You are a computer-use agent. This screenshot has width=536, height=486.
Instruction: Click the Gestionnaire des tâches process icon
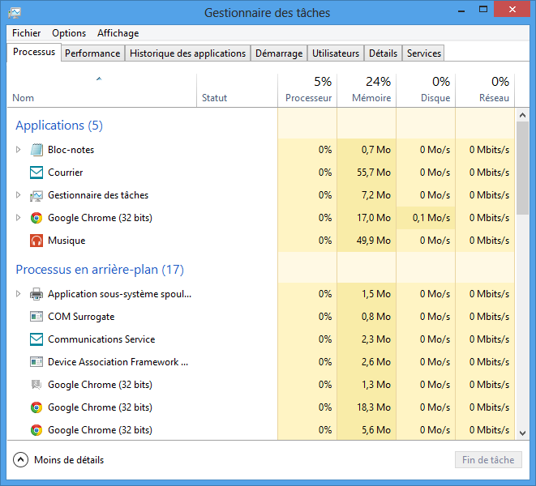(x=36, y=195)
